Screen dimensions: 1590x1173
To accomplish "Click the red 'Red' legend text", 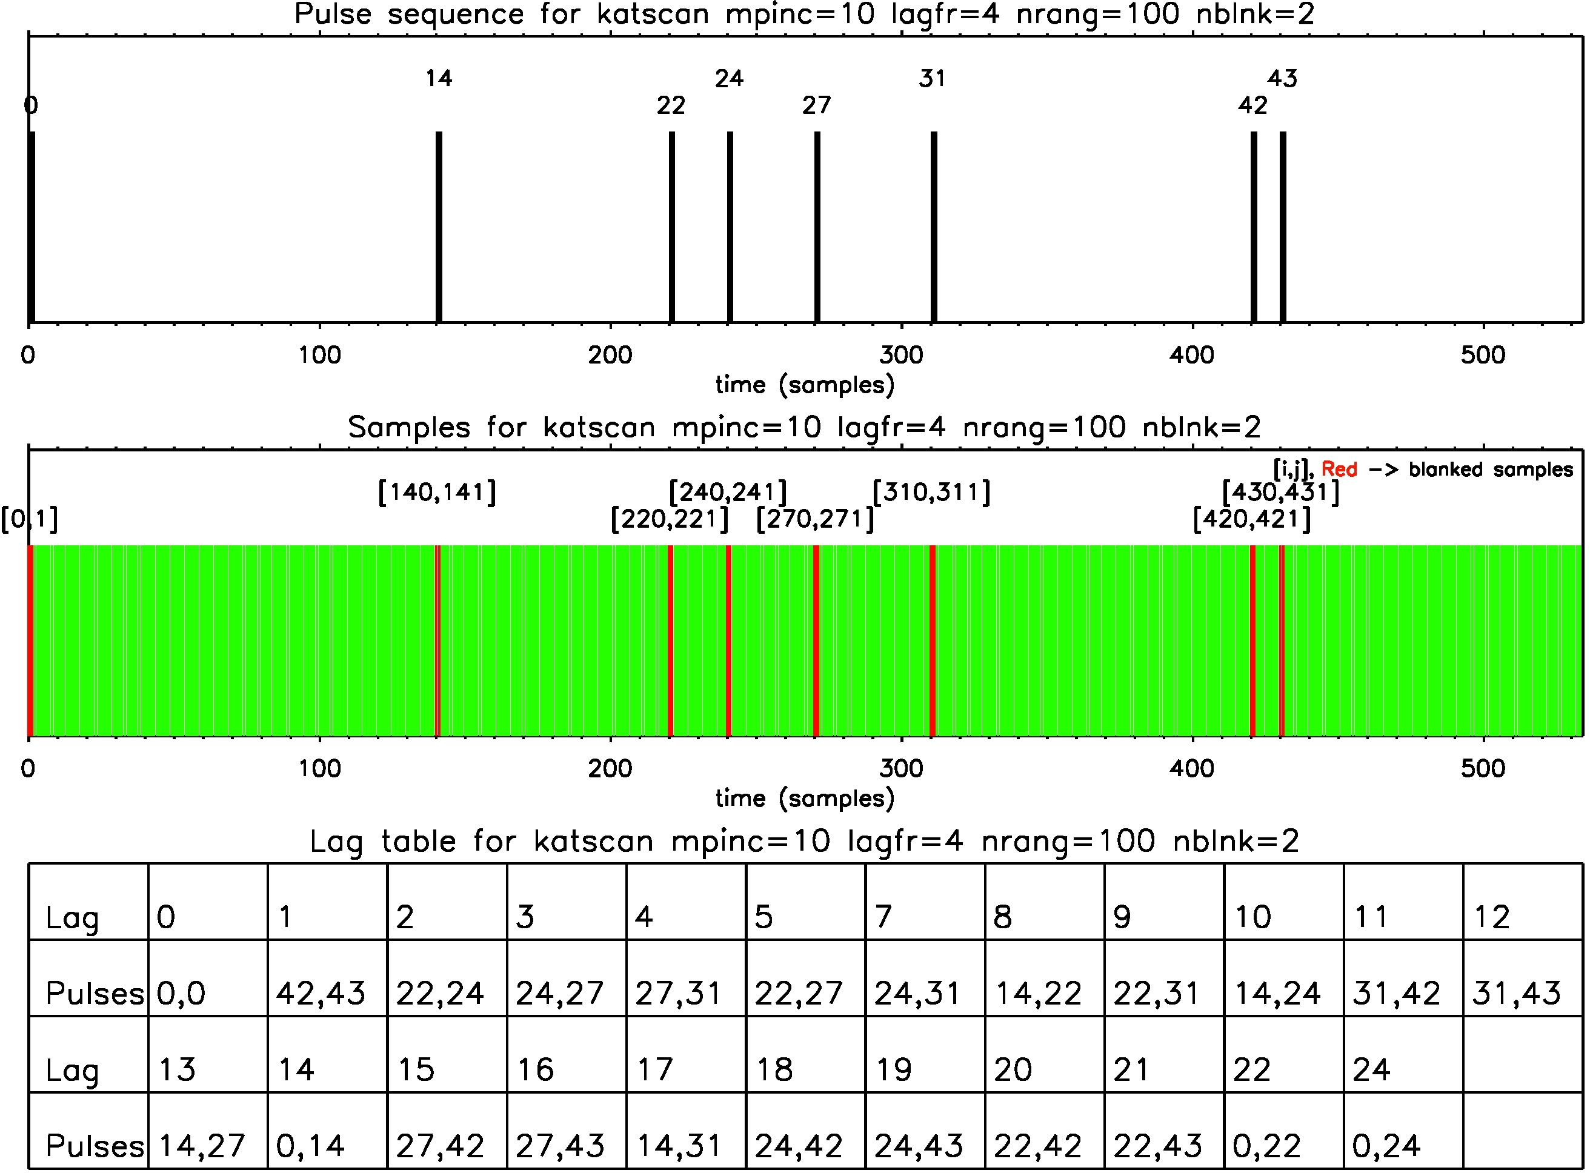I will [x=1339, y=470].
